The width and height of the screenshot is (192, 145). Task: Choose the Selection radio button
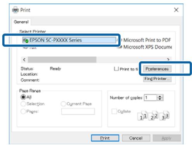23,104
